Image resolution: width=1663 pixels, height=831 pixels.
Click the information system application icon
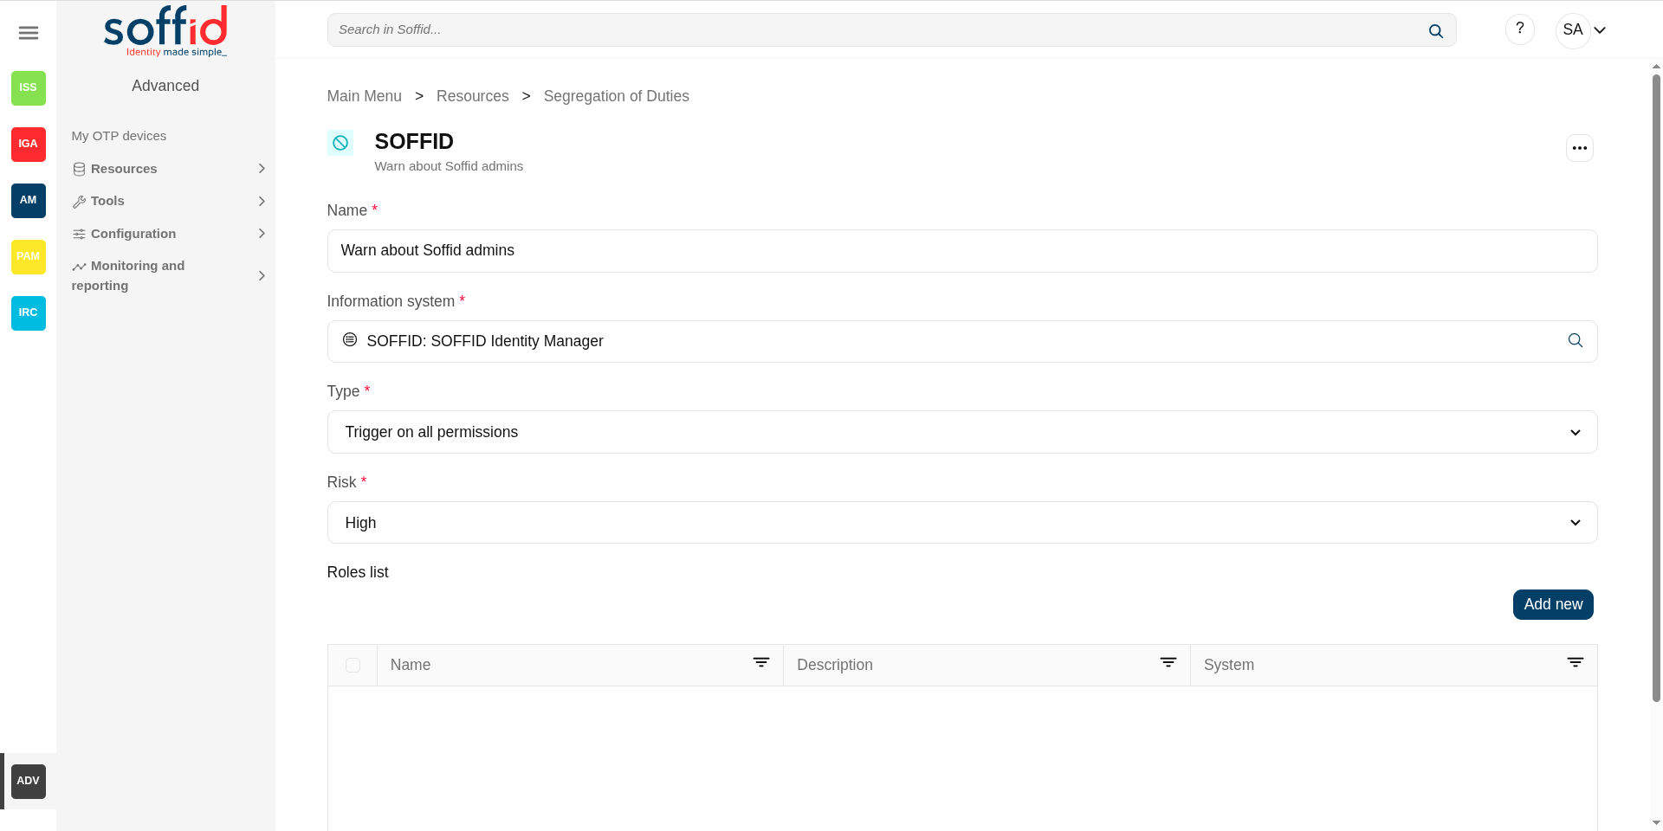pyautogui.click(x=350, y=340)
